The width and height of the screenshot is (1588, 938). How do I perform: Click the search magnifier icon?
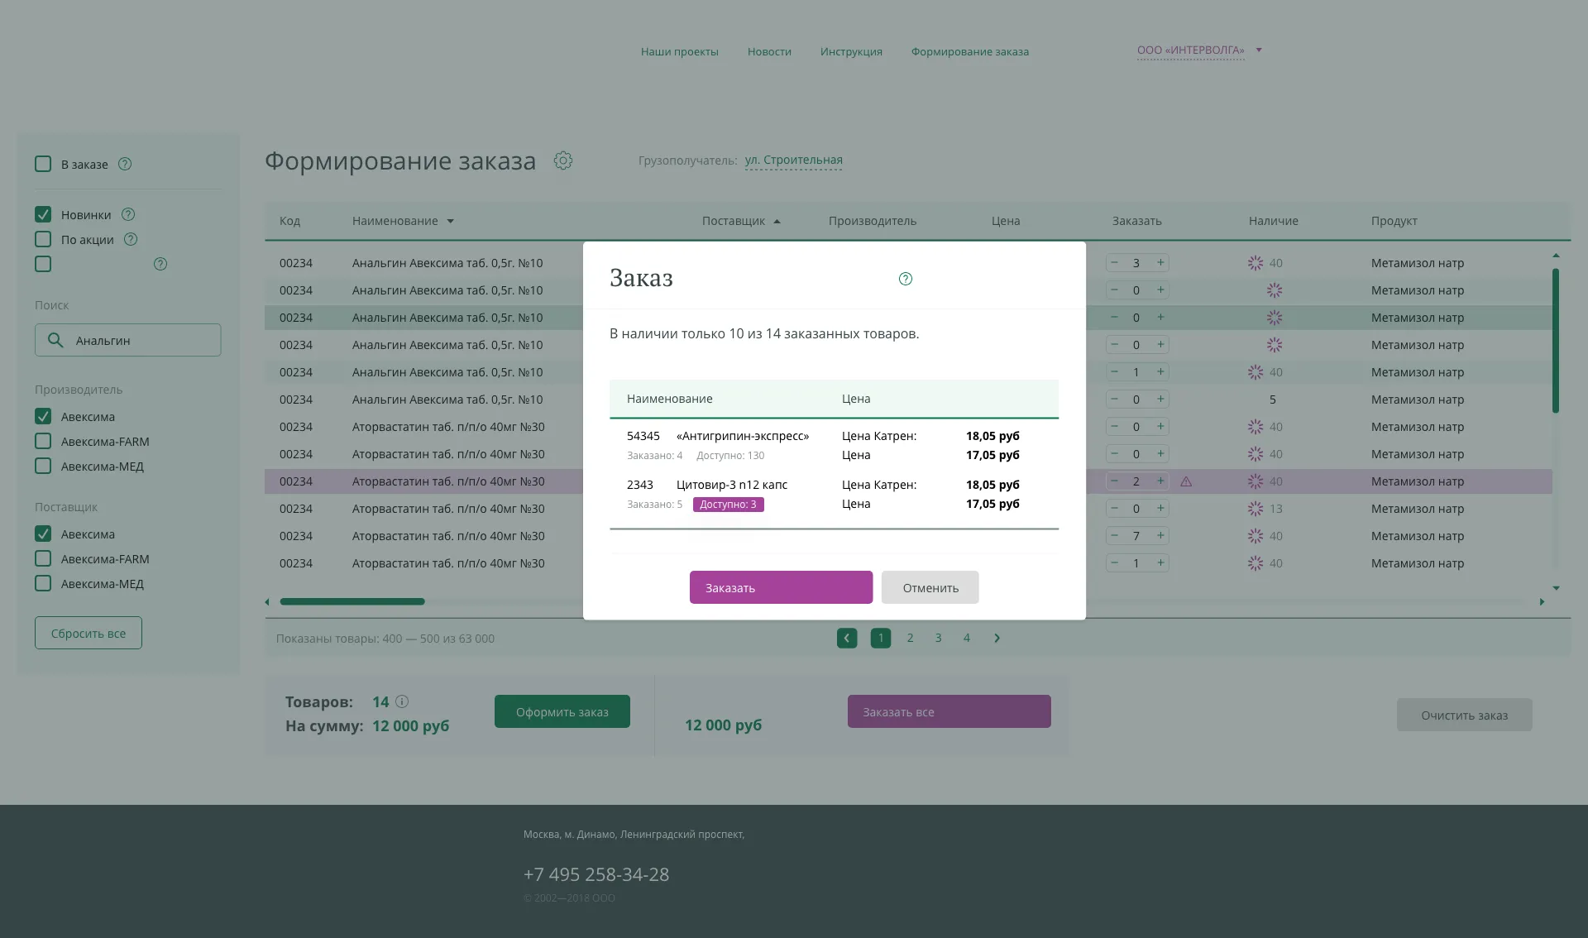click(55, 340)
